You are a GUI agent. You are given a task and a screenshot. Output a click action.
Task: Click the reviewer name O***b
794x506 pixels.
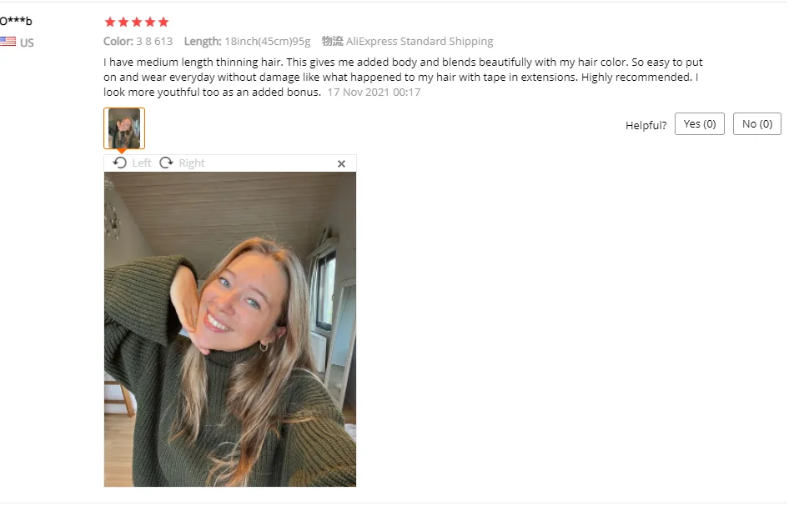click(x=16, y=21)
